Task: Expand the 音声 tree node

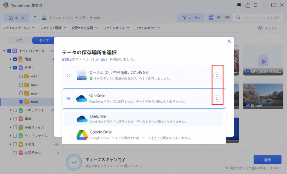Action: [x=10, y=119]
